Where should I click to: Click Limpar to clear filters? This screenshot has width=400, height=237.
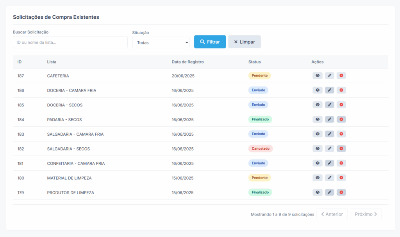tap(245, 42)
